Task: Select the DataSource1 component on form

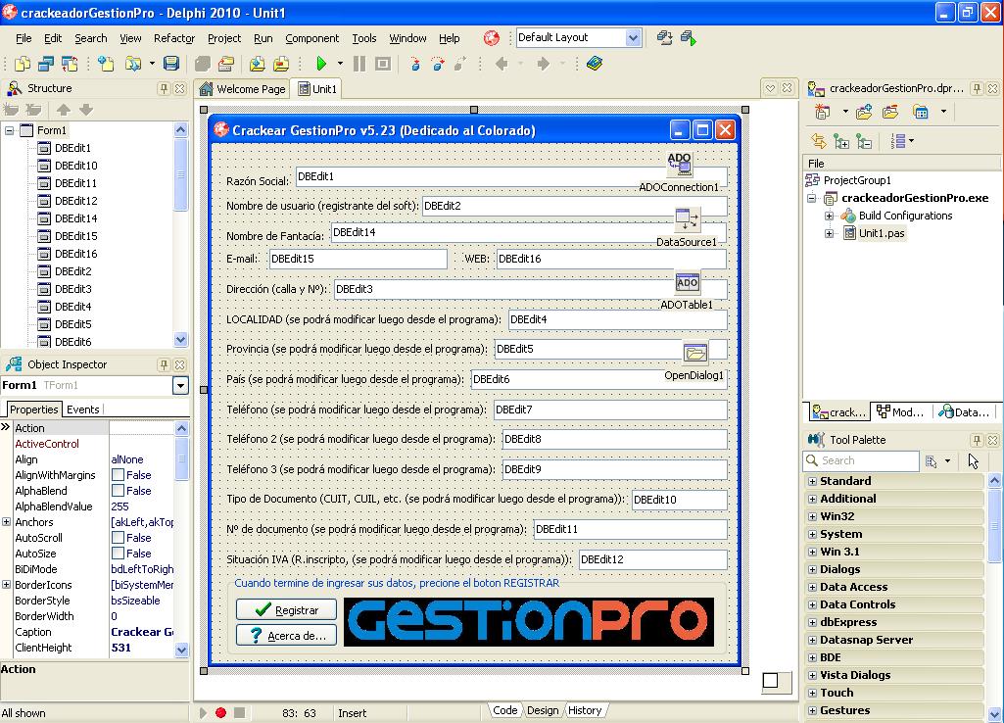Action: (687, 219)
